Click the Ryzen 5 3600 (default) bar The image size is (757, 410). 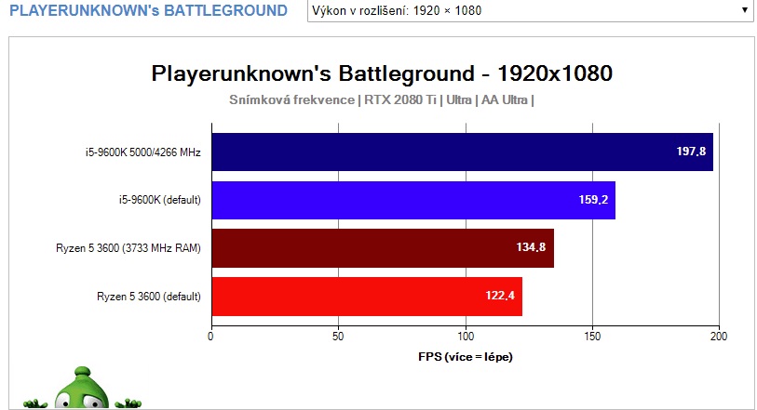pos(367,297)
